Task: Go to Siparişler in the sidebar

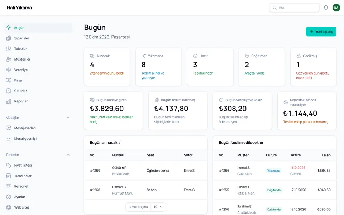Action: (38, 38)
